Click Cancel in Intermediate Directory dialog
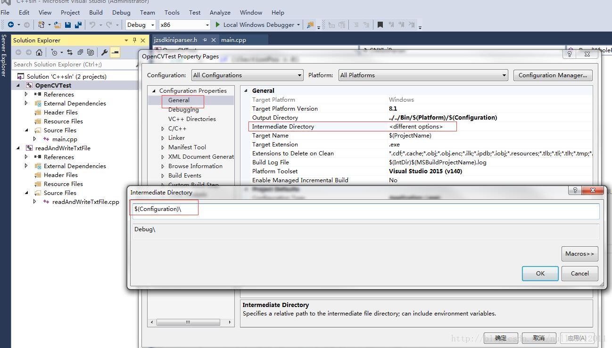Screen dimensions: 612x348 (x=580, y=274)
